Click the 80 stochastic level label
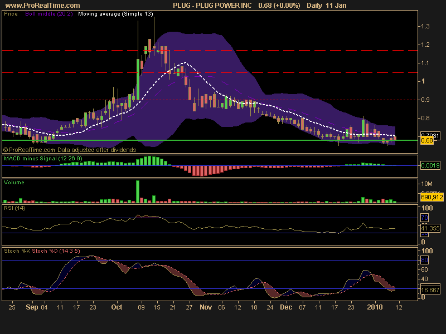The image size is (446, 334). [424, 260]
